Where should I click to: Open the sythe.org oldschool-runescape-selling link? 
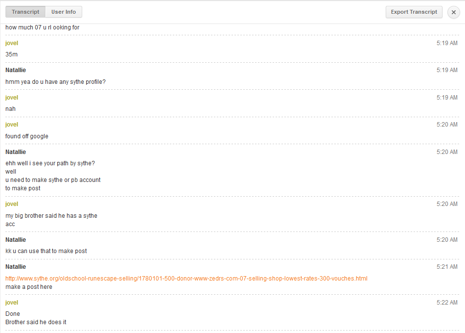coord(186,279)
